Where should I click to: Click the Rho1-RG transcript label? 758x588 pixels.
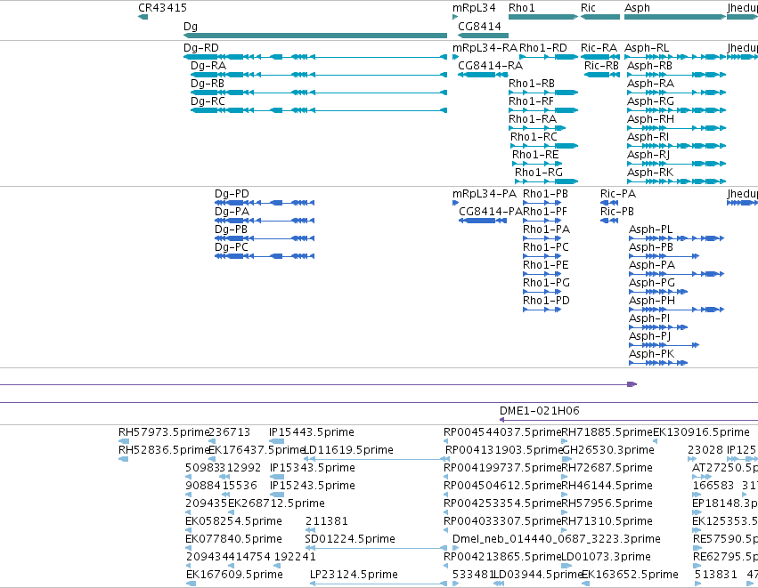coord(539,173)
